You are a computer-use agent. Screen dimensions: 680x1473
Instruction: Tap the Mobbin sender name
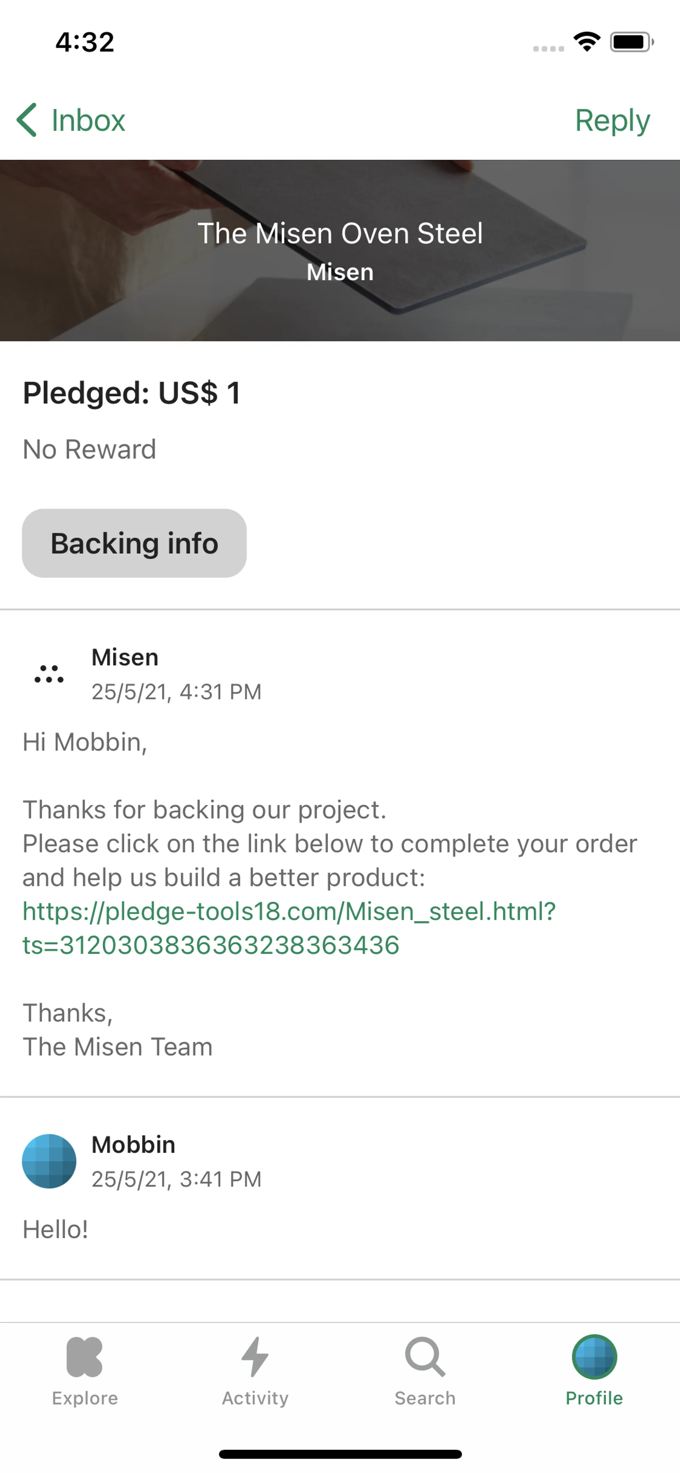click(x=133, y=1145)
